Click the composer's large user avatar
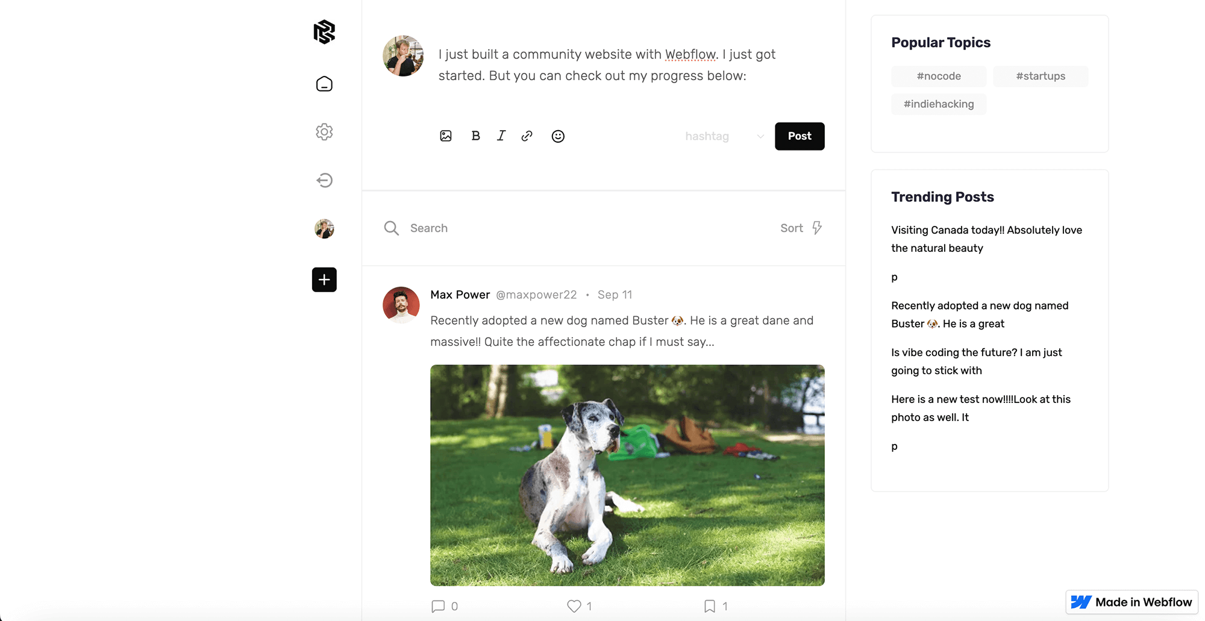The height and width of the screenshot is (621, 1205). 403,56
